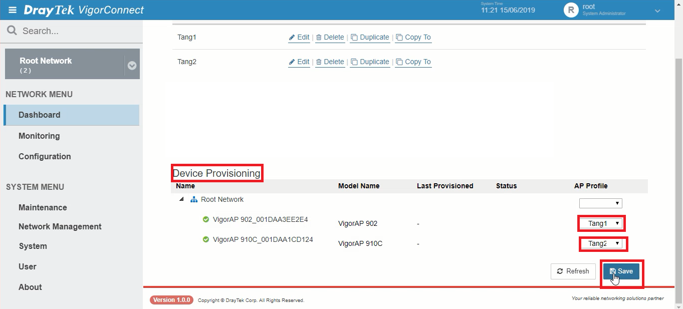Expand the Root Network selector arrow
The height and width of the screenshot is (309, 683).
[132, 65]
